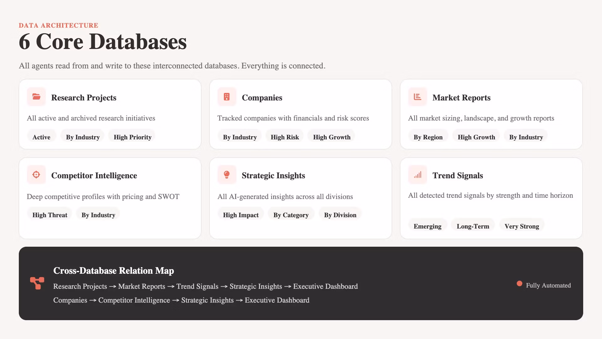
Task: Click the 6 Core Databases heading
Action: pos(103,41)
